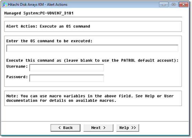The width and height of the screenshot is (192, 138).
Task: Open the Help >> panel
Action: point(128,128)
